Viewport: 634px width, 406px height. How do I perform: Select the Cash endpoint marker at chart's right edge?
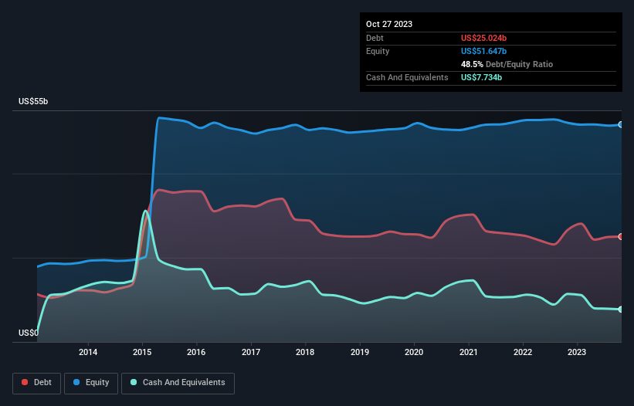621,310
